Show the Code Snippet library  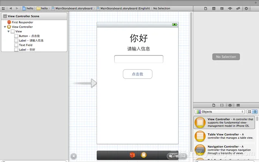222,105
